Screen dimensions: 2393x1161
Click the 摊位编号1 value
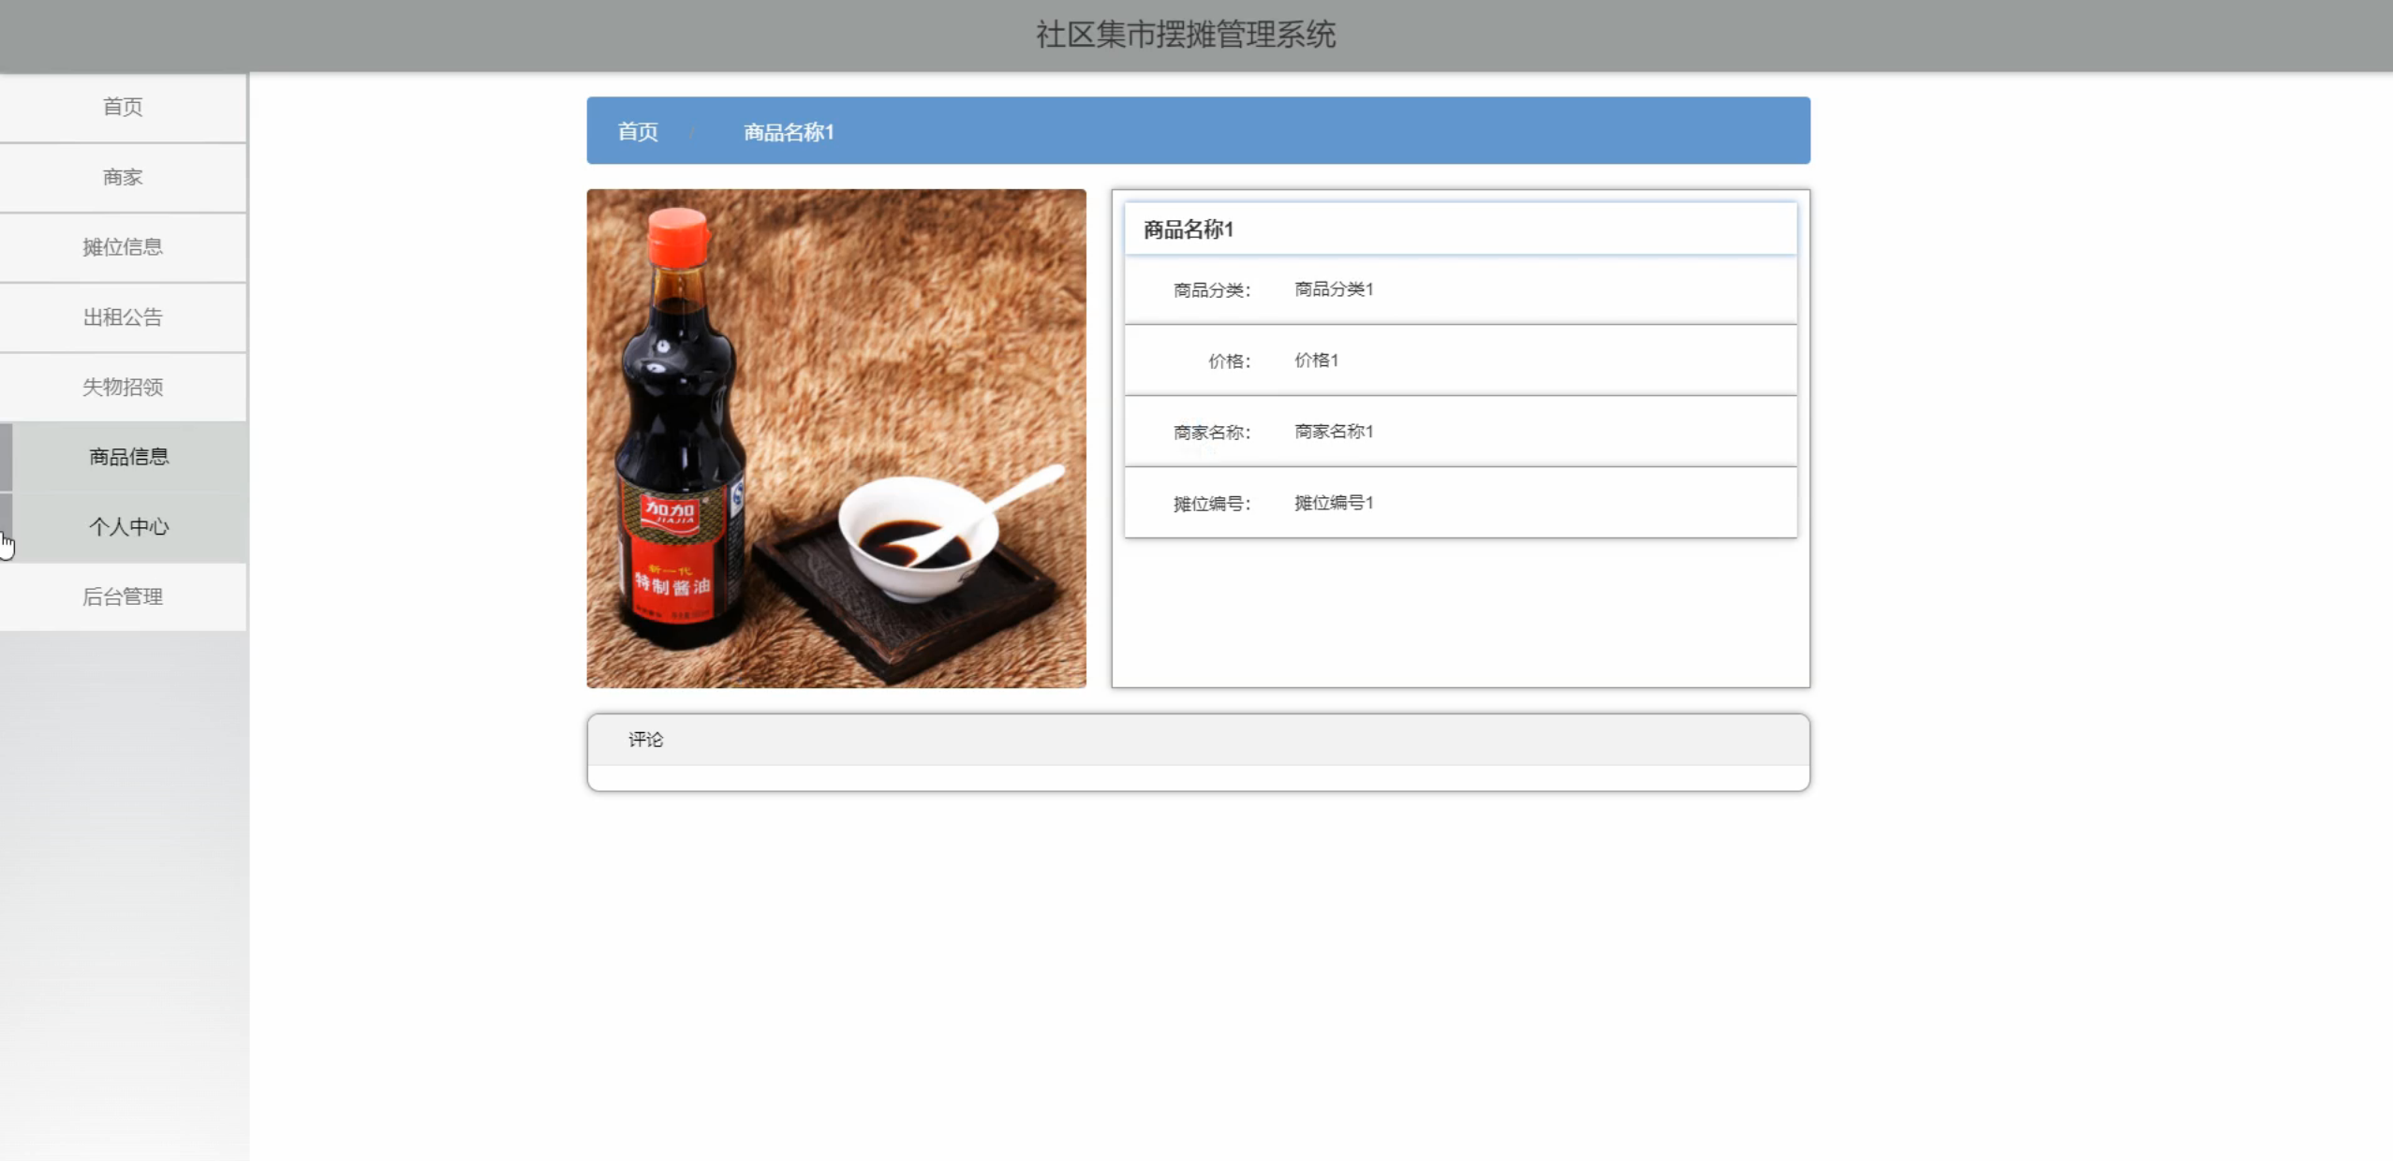tap(1334, 503)
